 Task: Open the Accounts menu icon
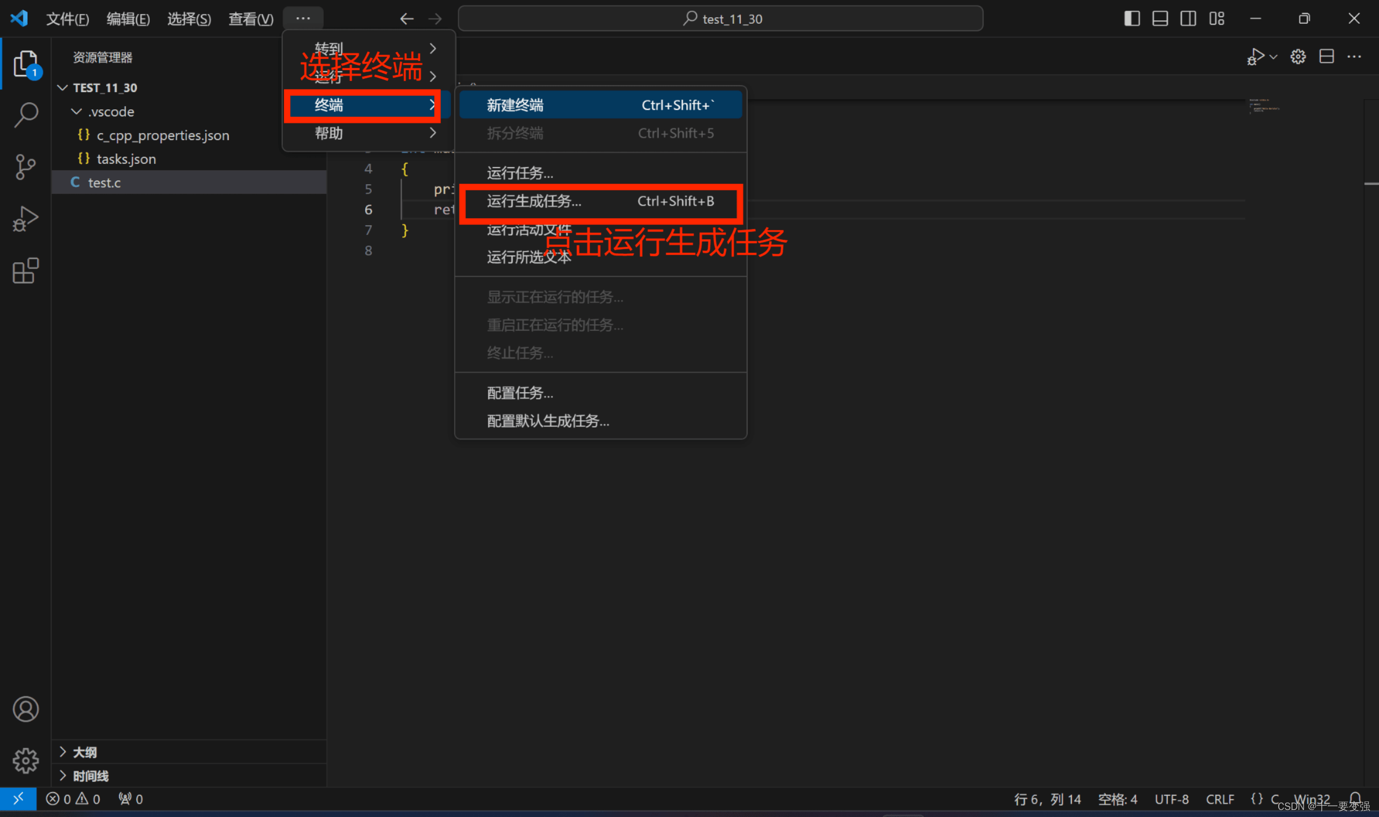(x=25, y=709)
